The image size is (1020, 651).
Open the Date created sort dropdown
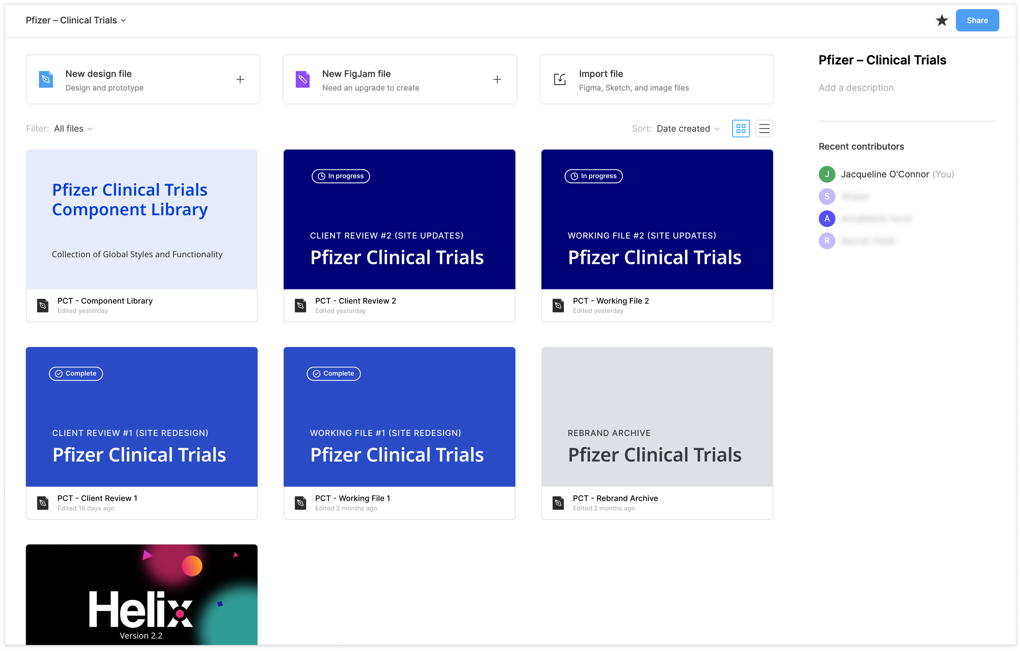(x=687, y=129)
